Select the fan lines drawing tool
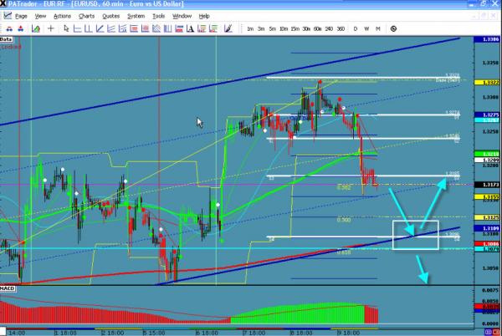Image resolution: width=502 pixels, height=336 pixels. 111,28
